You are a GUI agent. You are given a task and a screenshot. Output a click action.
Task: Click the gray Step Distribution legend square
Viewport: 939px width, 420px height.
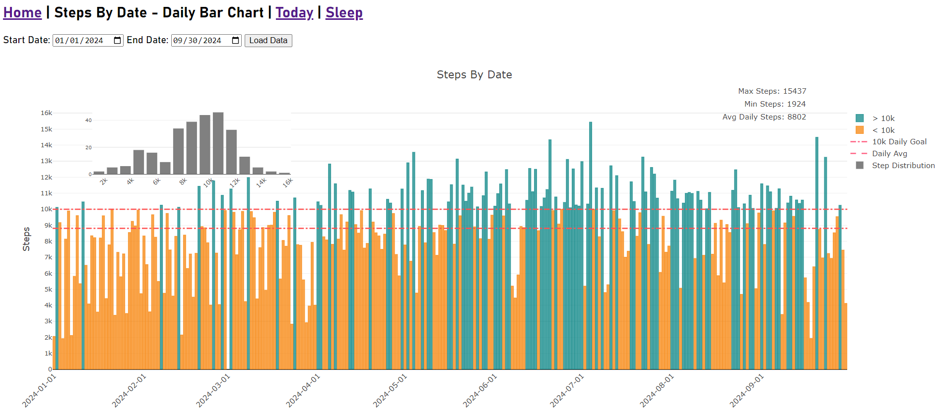860,166
